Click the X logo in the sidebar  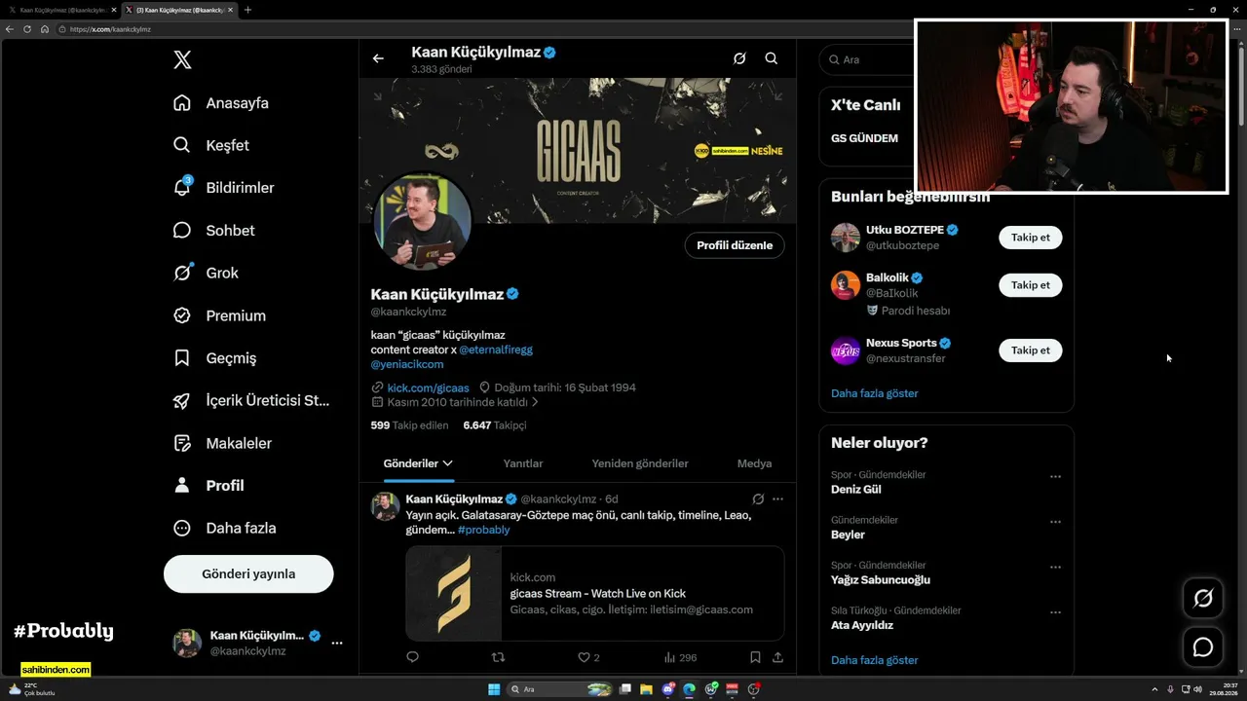[182, 60]
